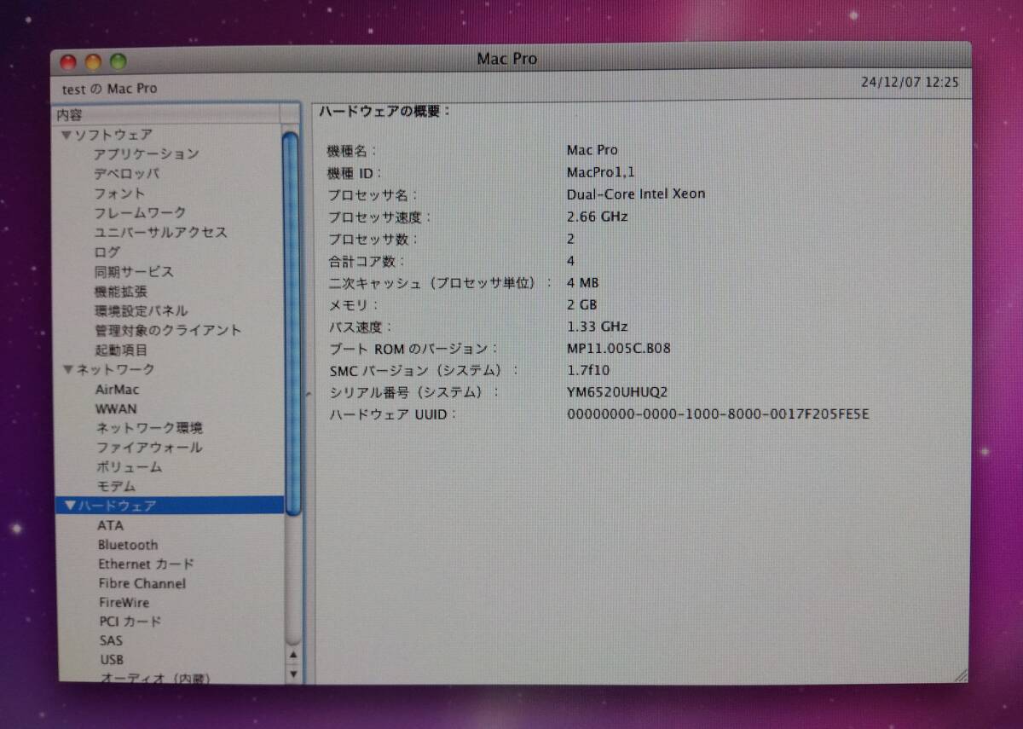Select ファイアウォール in the sidebar

149,448
